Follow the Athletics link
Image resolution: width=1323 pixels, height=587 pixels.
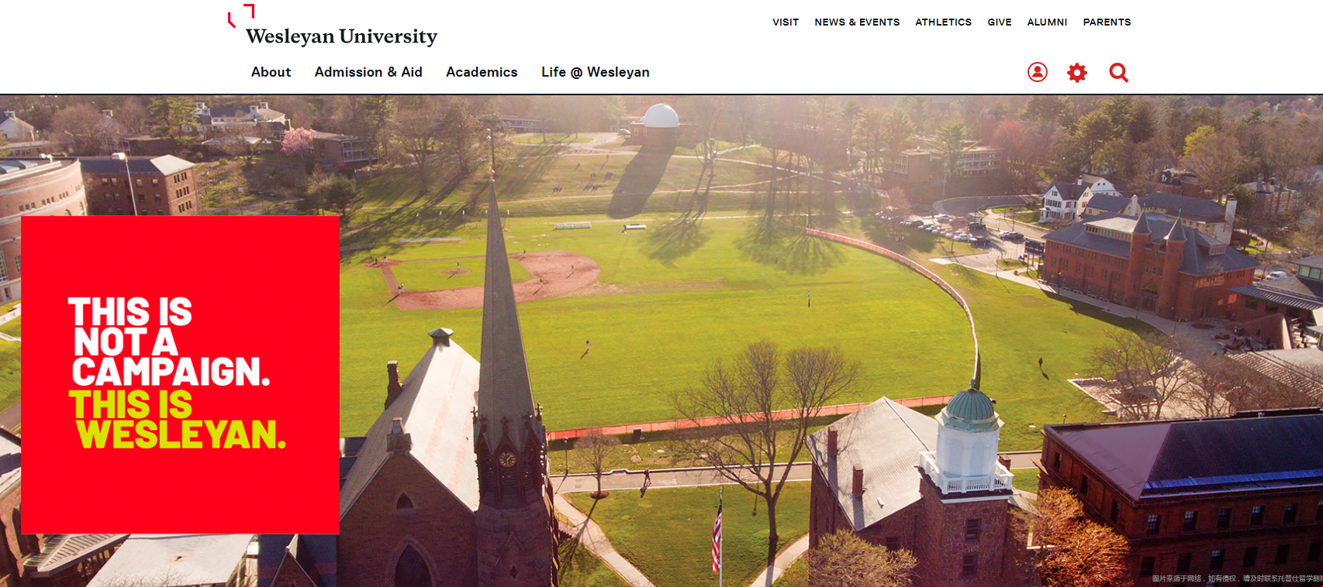[943, 22]
